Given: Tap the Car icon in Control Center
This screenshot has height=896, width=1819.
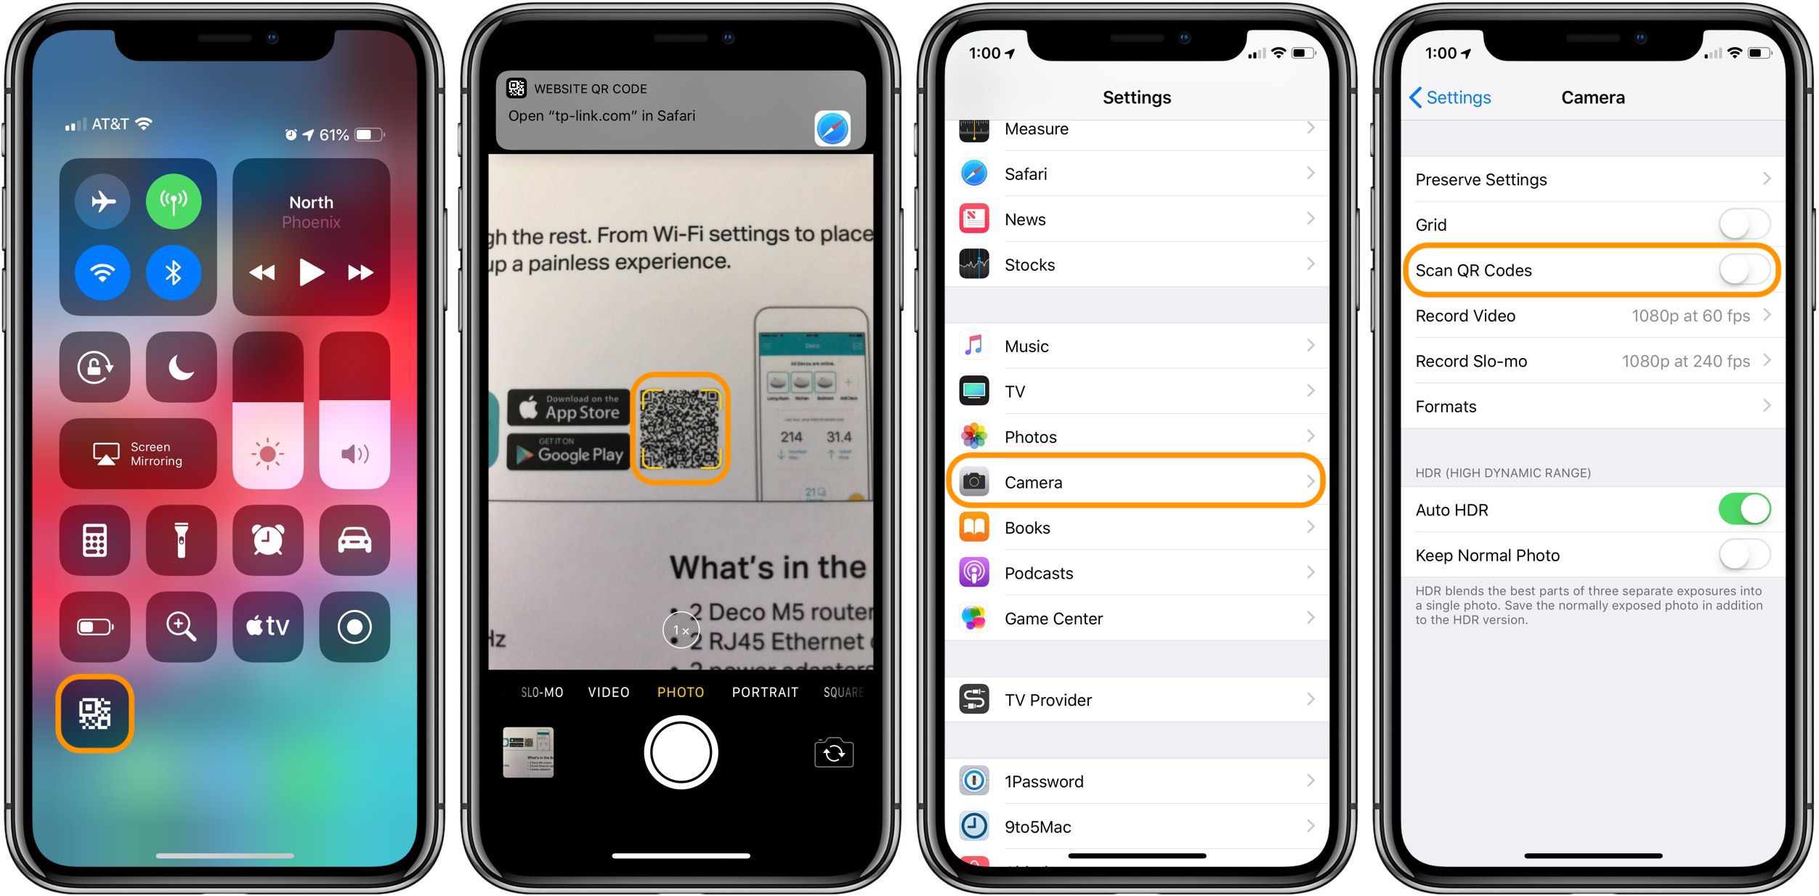Looking at the screenshot, I should 361,534.
